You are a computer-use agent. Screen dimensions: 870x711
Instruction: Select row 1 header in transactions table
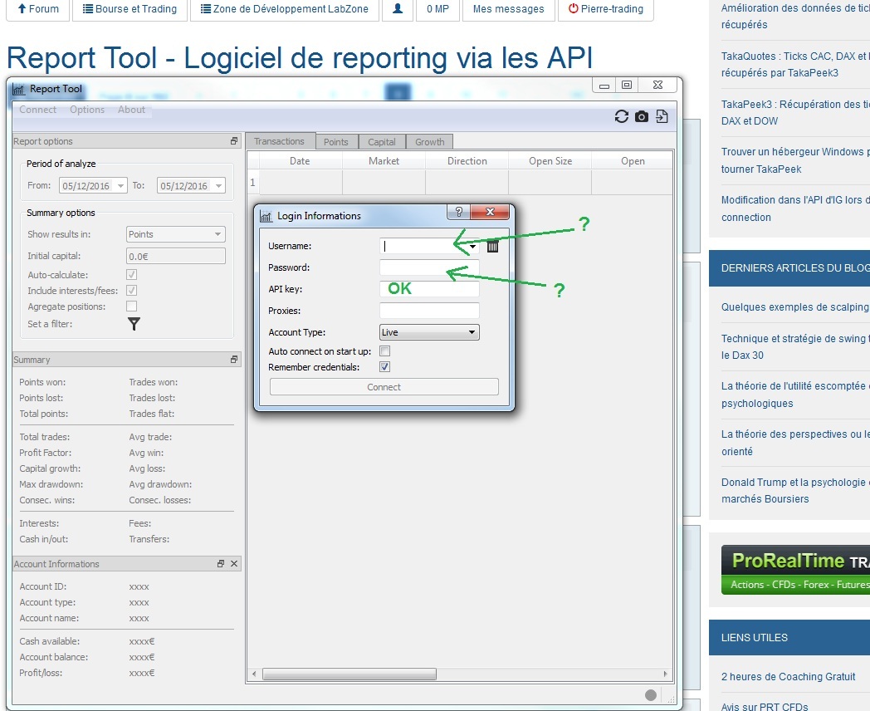click(253, 183)
